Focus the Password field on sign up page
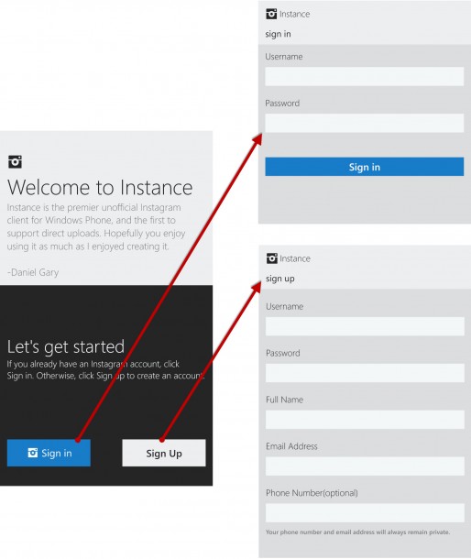 365,373
